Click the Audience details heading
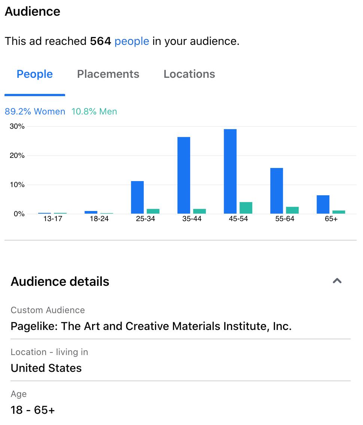Screen dimensions: 363x425 (60, 281)
